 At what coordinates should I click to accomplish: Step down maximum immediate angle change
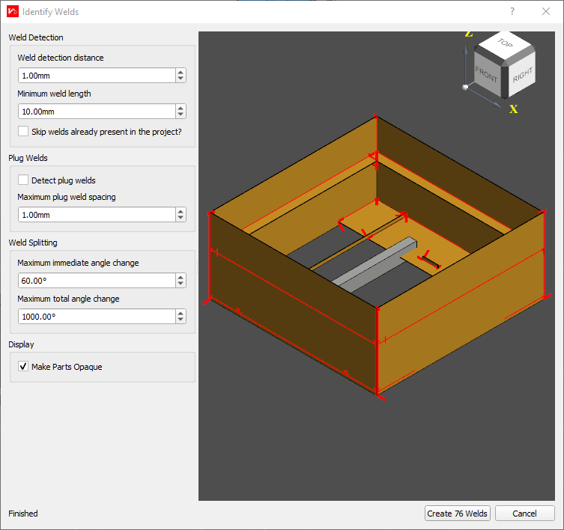coord(181,284)
